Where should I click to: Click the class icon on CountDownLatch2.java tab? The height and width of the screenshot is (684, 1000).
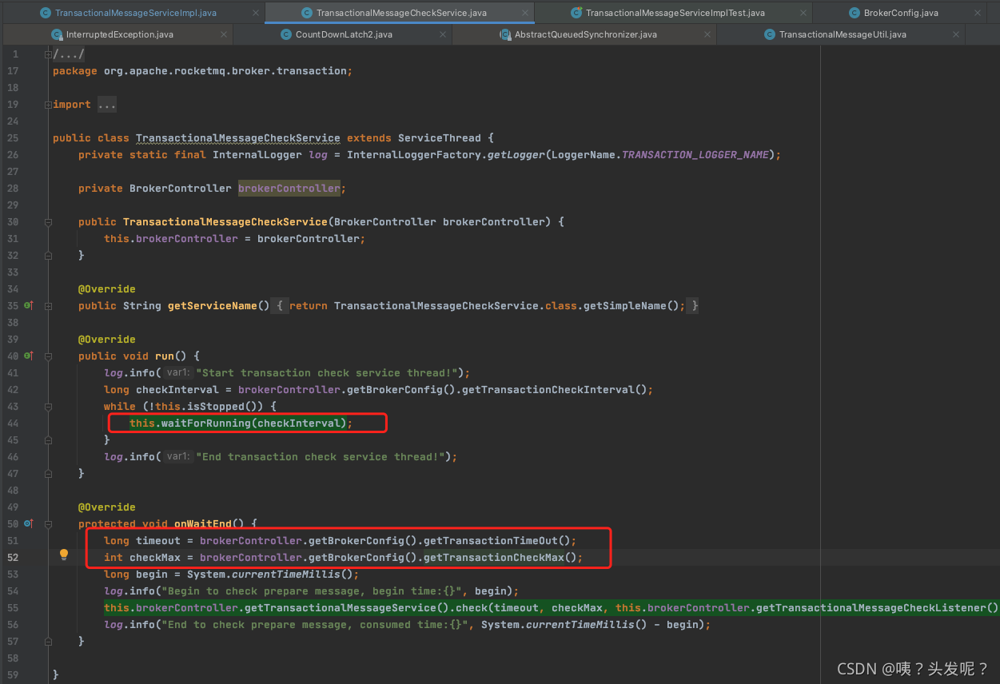coord(287,34)
